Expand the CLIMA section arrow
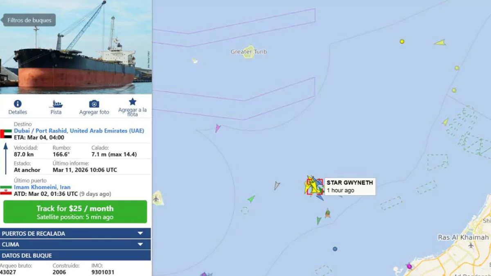Image resolution: width=491 pixels, height=276 pixels. pos(140,245)
